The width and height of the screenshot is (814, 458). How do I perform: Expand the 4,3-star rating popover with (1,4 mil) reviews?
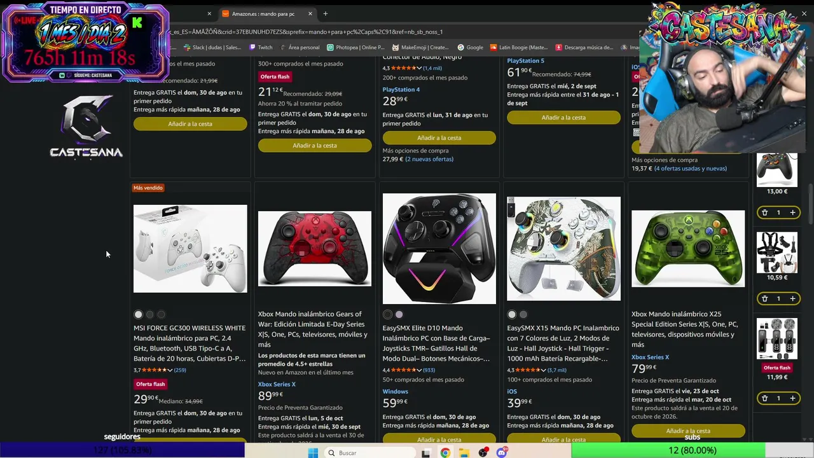419,68
